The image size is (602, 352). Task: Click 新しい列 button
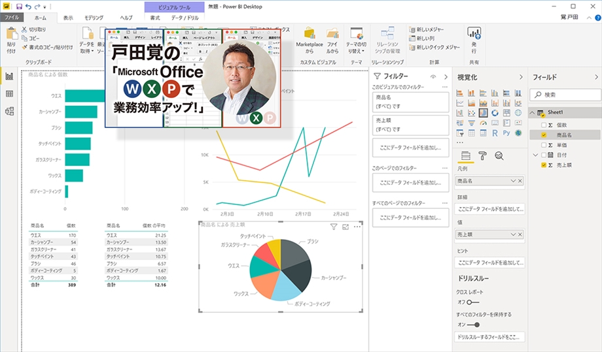(x=421, y=39)
